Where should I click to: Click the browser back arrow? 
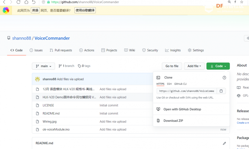click(x=4, y=2)
